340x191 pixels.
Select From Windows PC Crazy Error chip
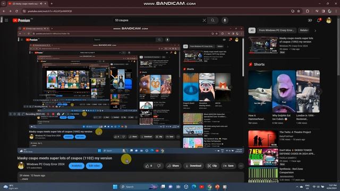pyautogui.click(x=276, y=30)
